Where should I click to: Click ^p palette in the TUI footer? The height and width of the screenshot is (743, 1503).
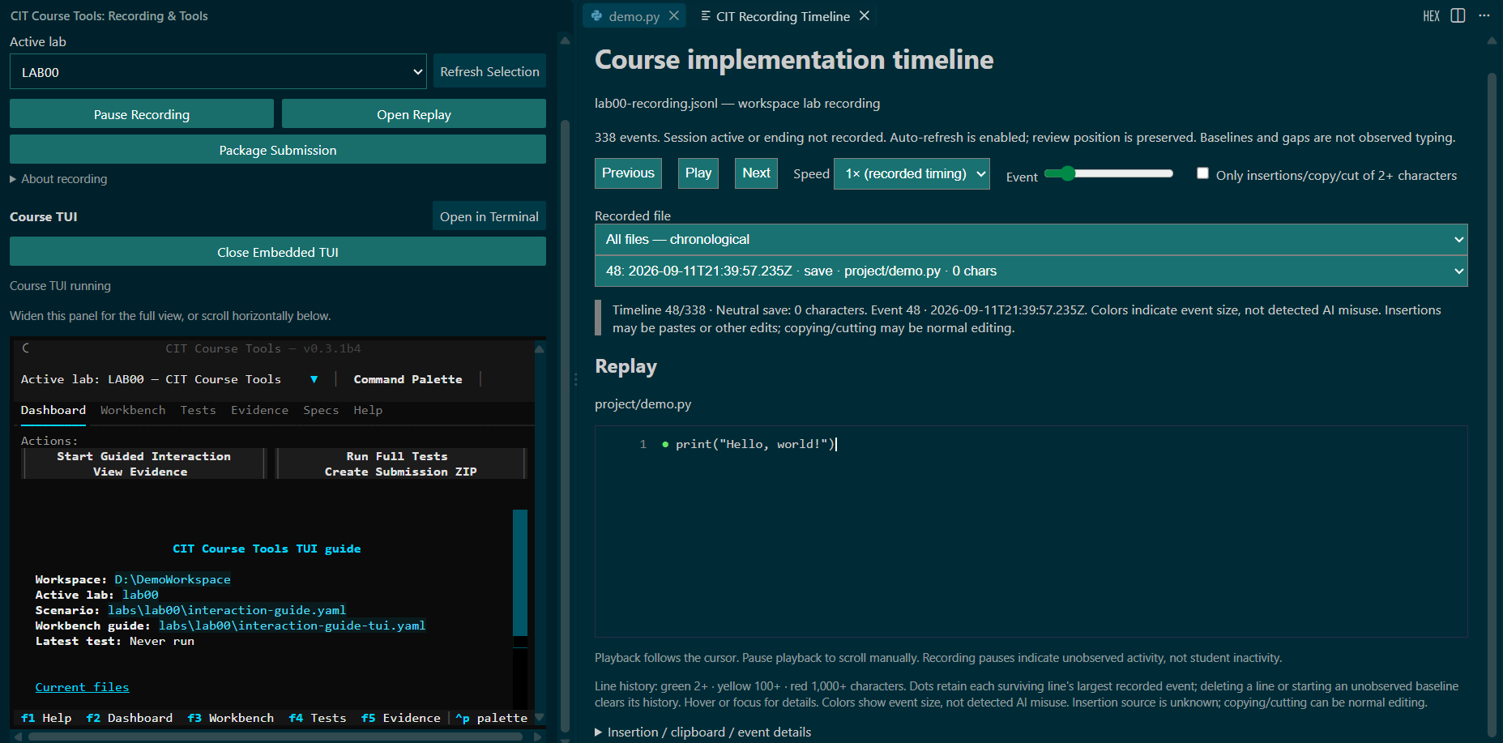tap(492, 718)
